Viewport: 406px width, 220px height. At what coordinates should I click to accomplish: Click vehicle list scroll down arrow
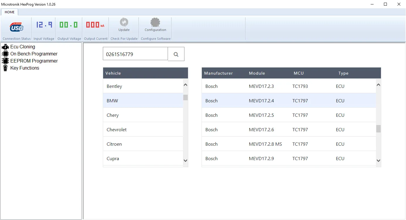(x=185, y=161)
